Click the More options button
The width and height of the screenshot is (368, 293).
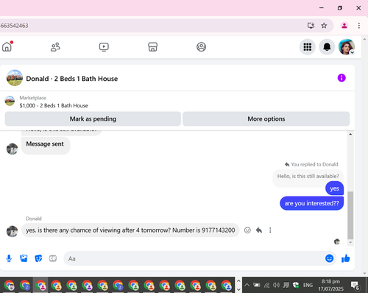pos(266,119)
